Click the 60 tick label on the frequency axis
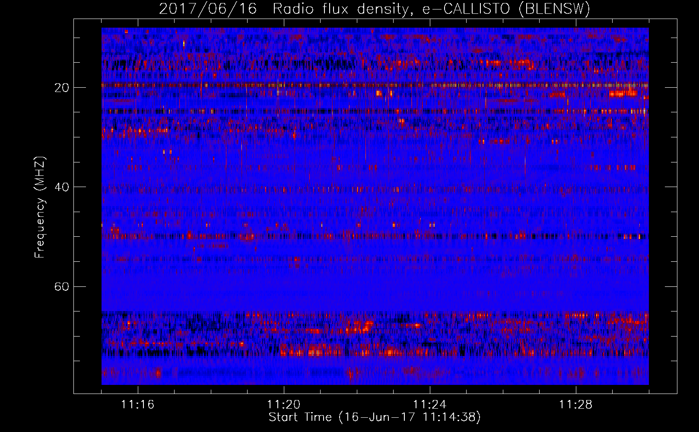Viewport: 699px width, 432px height. 62,287
